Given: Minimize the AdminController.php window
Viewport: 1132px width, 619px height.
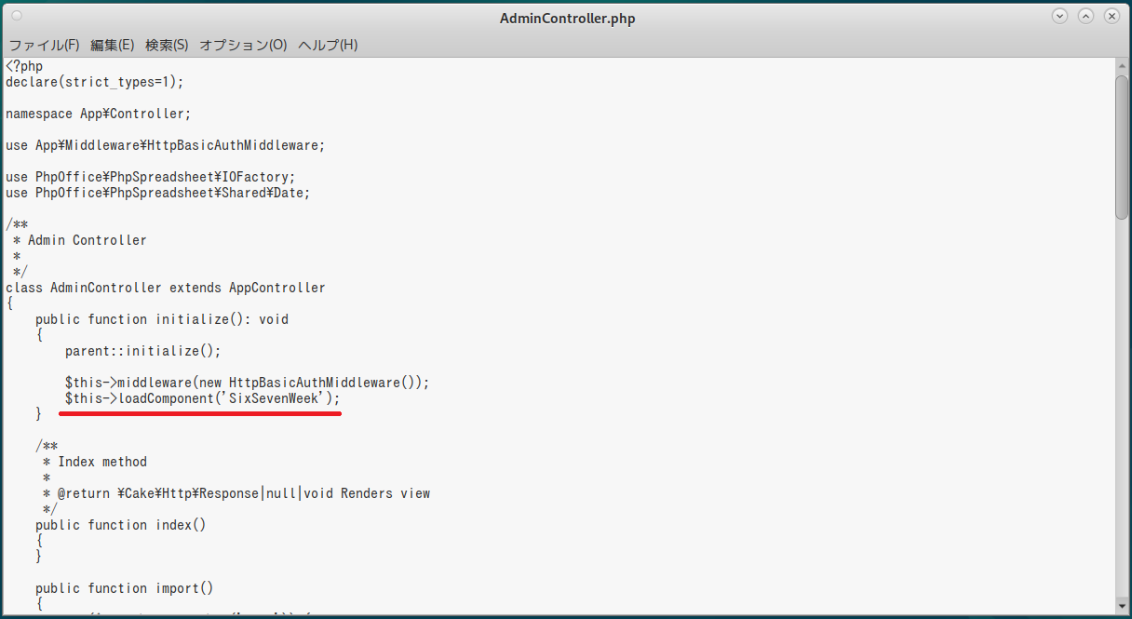Looking at the screenshot, I should 1059,17.
